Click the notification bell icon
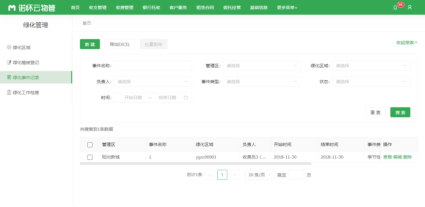 pyautogui.click(x=395, y=8)
